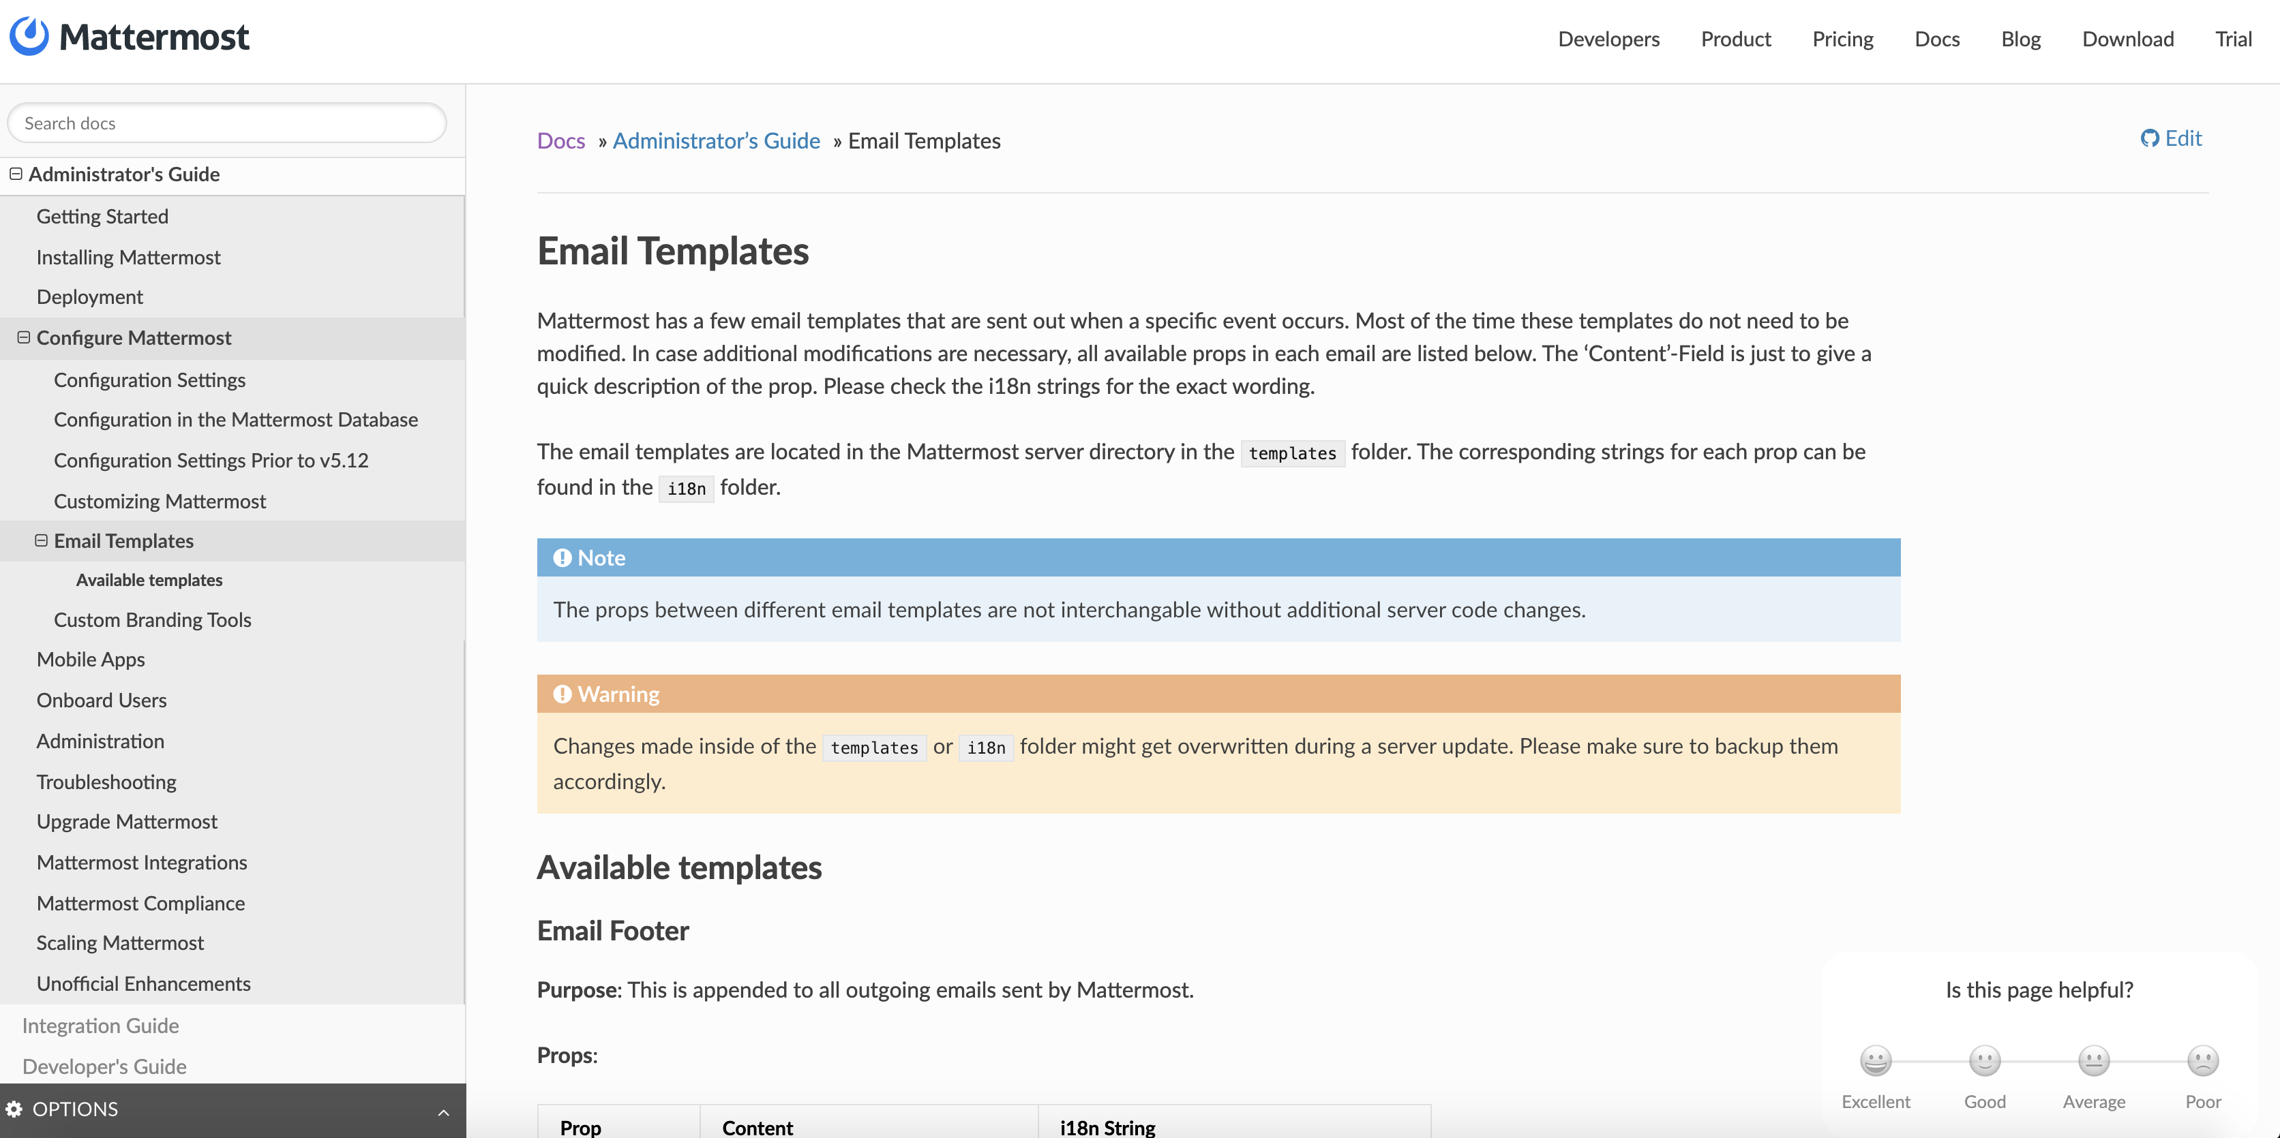The width and height of the screenshot is (2280, 1138).
Task: Rate the page with Average face
Action: click(x=2093, y=1060)
